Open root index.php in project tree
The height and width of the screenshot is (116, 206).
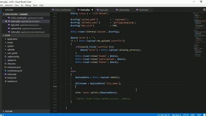point(12,74)
